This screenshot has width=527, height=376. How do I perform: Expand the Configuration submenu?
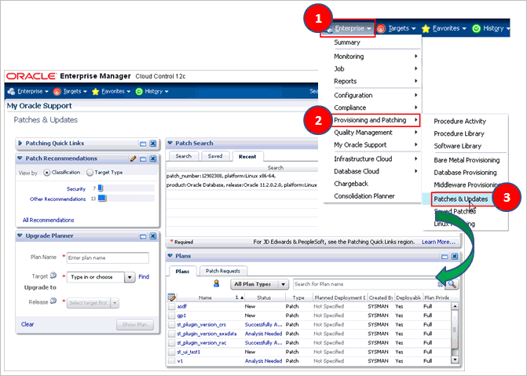pyautogui.click(x=375, y=96)
